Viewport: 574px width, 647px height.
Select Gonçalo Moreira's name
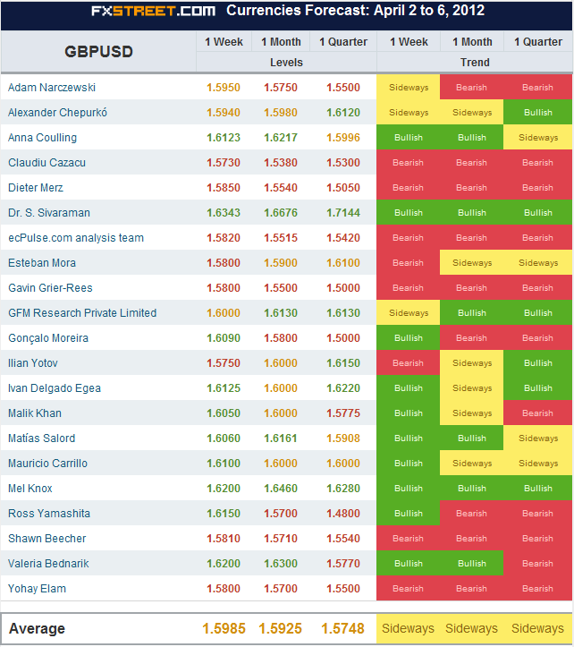tap(48, 338)
